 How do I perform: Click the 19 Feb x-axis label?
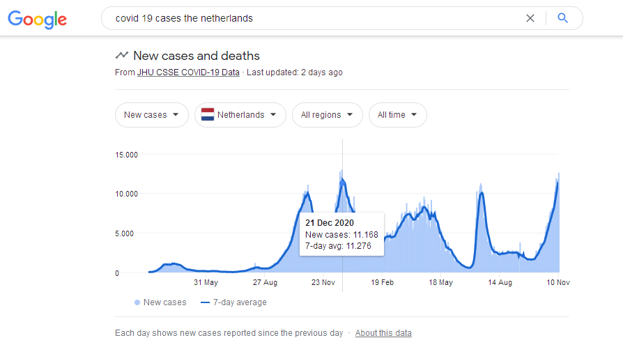(383, 282)
